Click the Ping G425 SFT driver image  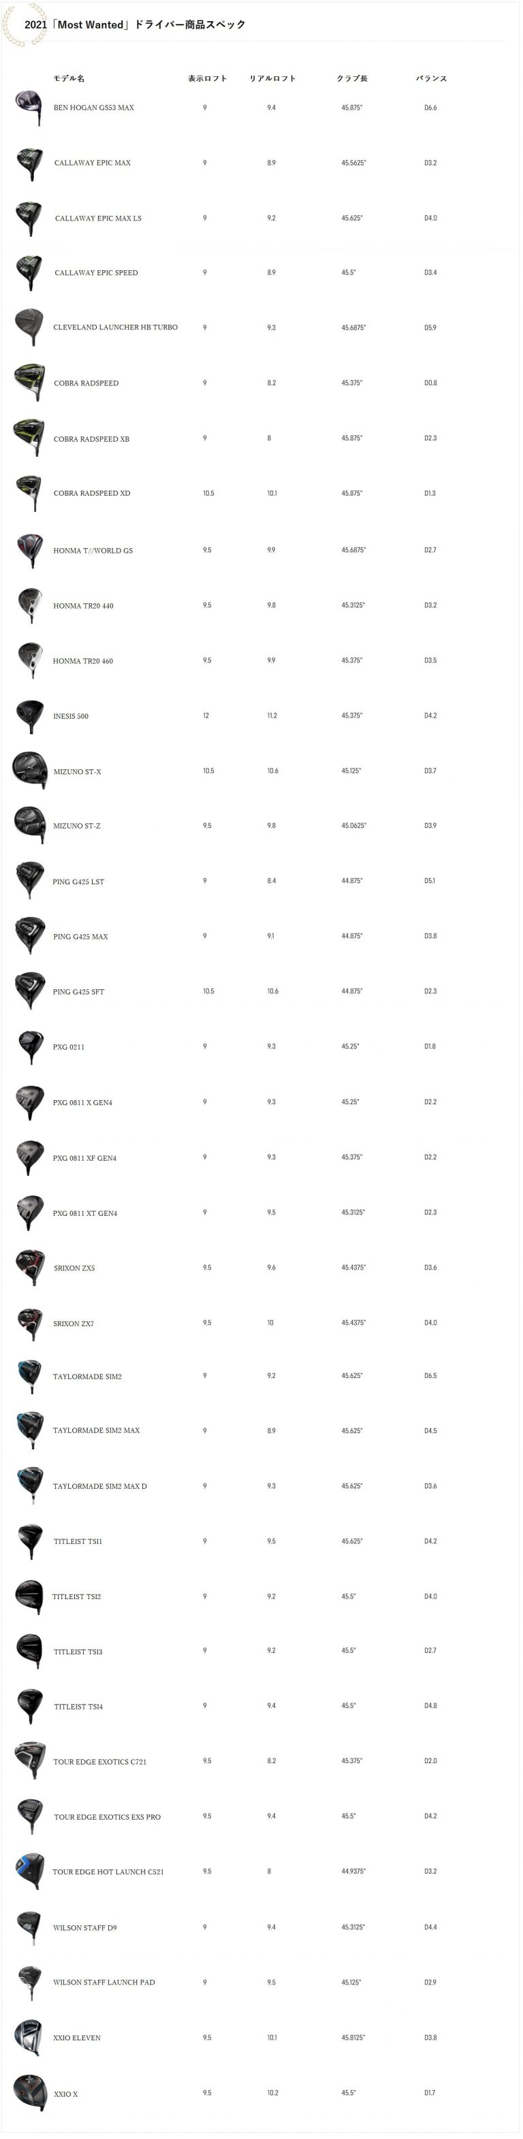point(30,991)
